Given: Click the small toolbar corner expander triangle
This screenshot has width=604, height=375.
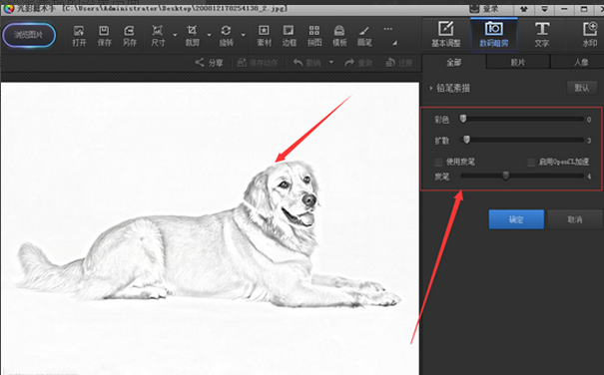Looking at the screenshot, I should 394,43.
